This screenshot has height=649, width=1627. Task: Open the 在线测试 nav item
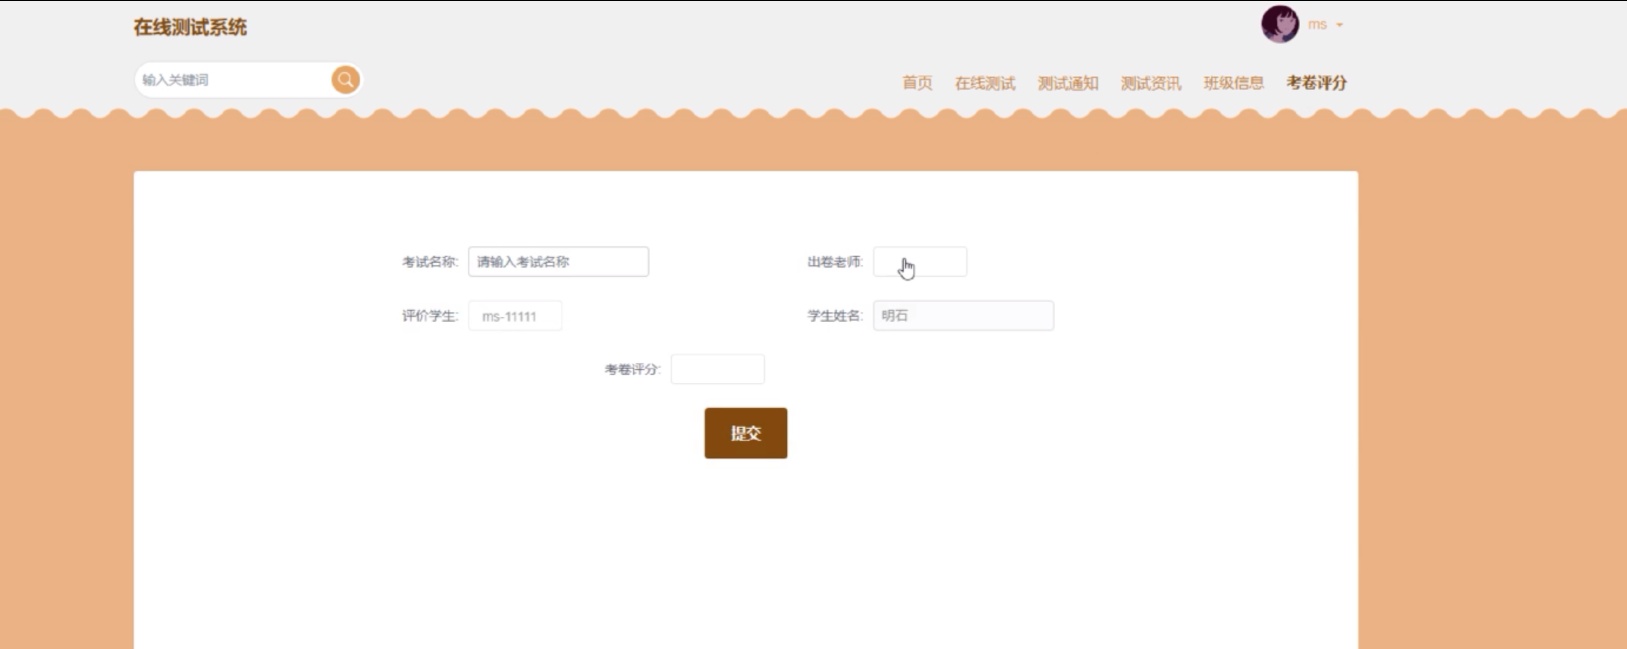point(985,83)
